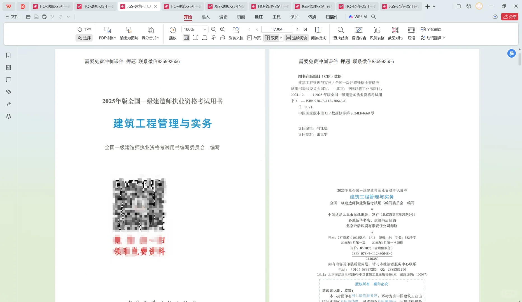Open comments sidebar panel
This screenshot has width=522, height=302.
click(8, 80)
